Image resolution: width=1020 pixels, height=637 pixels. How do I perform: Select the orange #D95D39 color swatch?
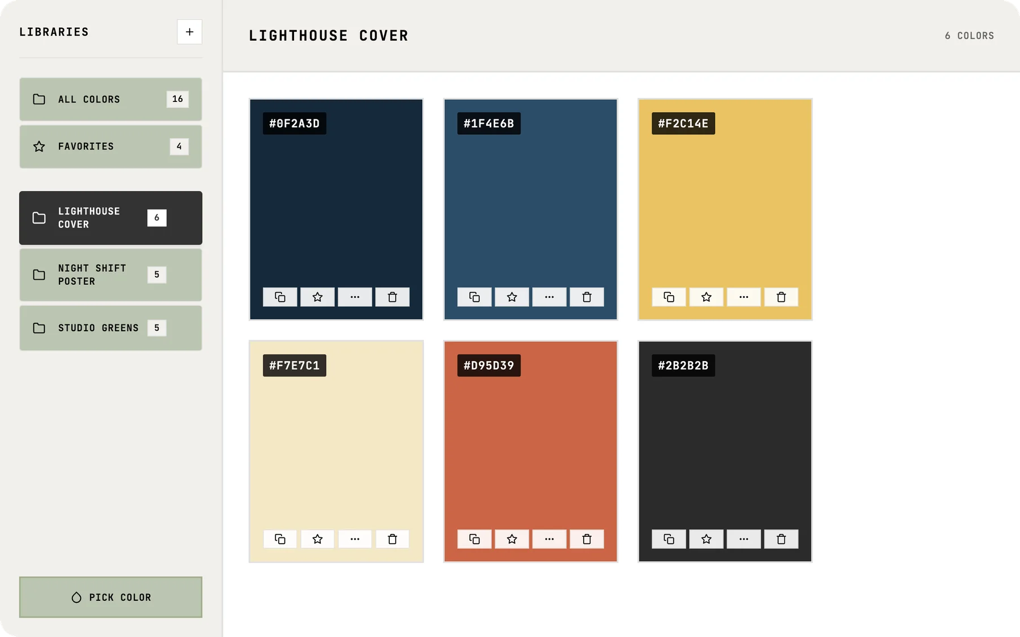(x=530, y=451)
